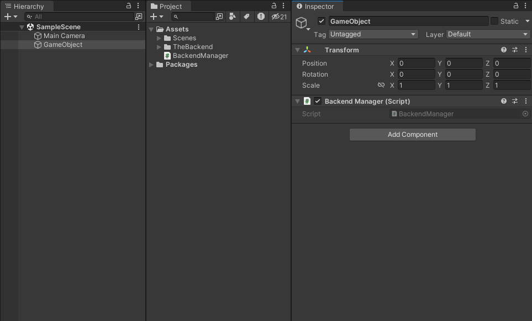The height and width of the screenshot is (321, 532).
Task: Click Rotation Z field
Action: click(x=512, y=74)
